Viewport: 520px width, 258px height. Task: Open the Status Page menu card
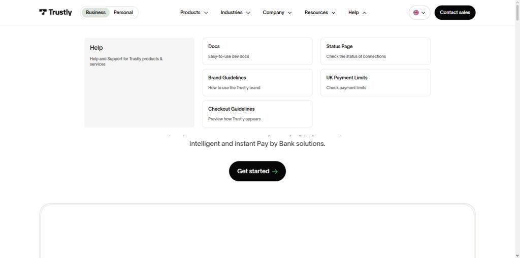click(375, 51)
